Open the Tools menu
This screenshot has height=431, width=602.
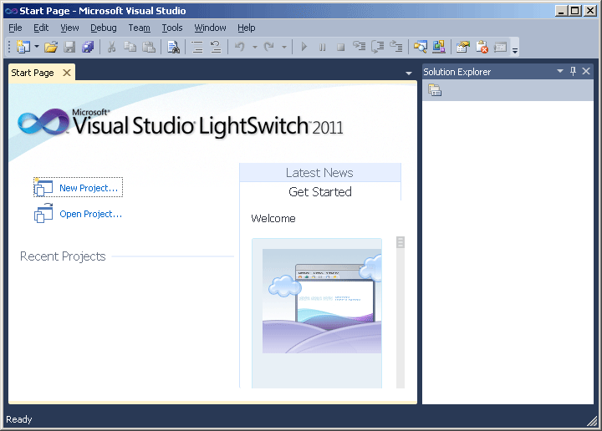(x=172, y=28)
